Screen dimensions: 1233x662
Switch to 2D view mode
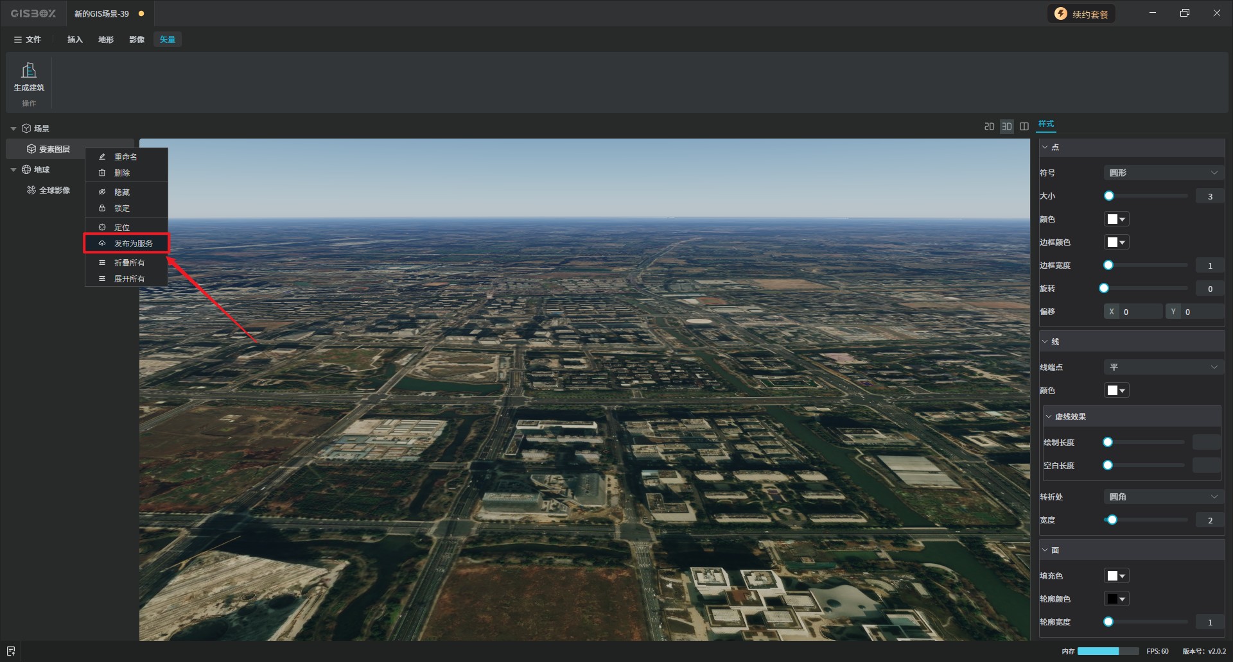click(989, 126)
